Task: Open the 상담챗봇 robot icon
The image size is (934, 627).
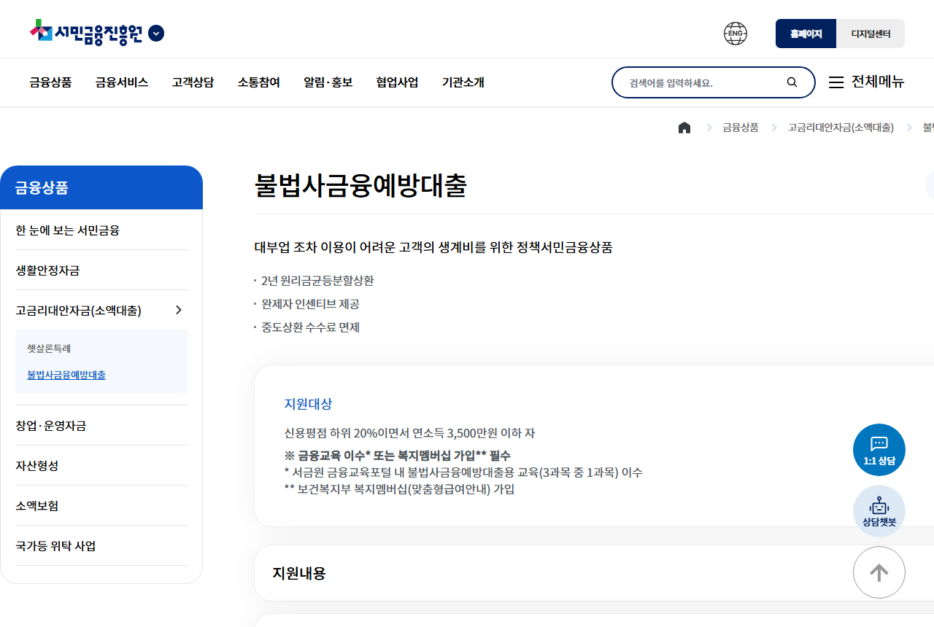Action: pyautogui.click(x=879, y=511)
